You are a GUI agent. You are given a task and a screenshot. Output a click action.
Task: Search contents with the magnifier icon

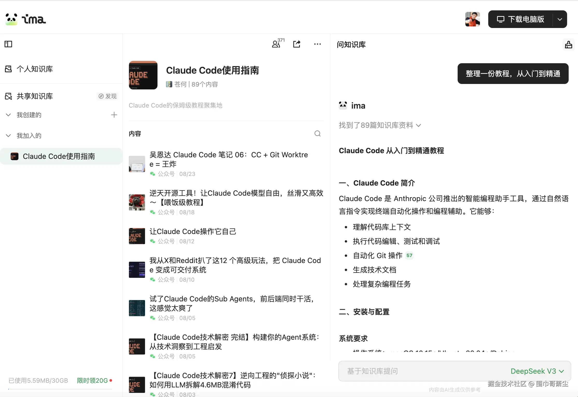tap(318, 133)
